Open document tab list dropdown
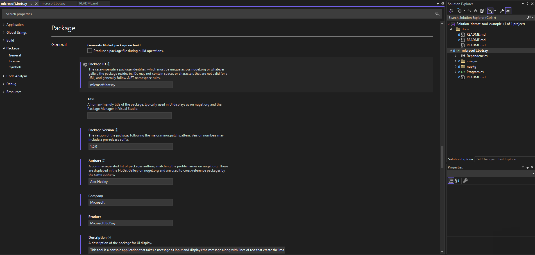 [x=438, y=4]
